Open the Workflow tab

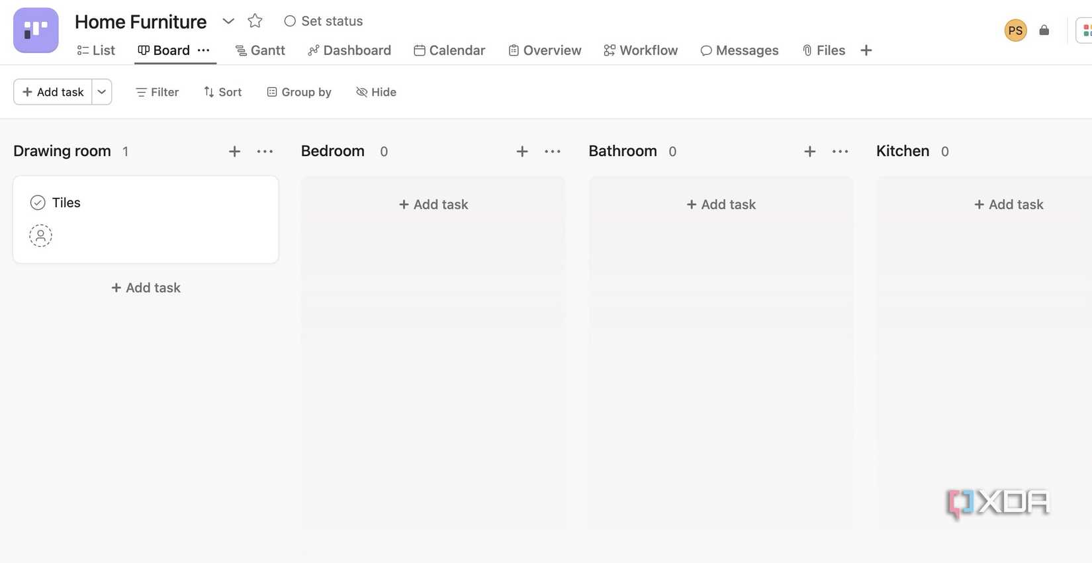641,50
